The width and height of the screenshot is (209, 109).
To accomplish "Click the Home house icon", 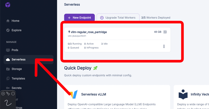I will [x=8, y=21].
